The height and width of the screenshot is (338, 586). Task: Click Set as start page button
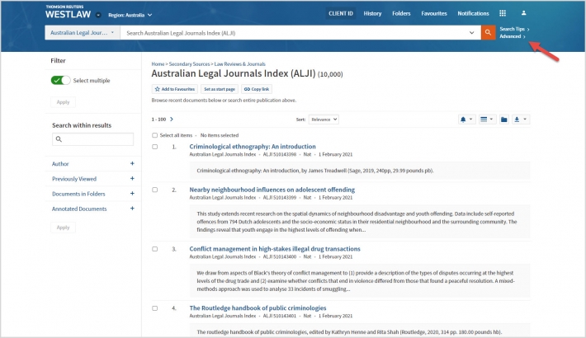[220, 89]
